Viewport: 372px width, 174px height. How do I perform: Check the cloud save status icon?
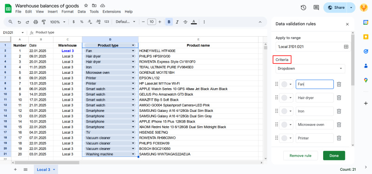[102, 6]
